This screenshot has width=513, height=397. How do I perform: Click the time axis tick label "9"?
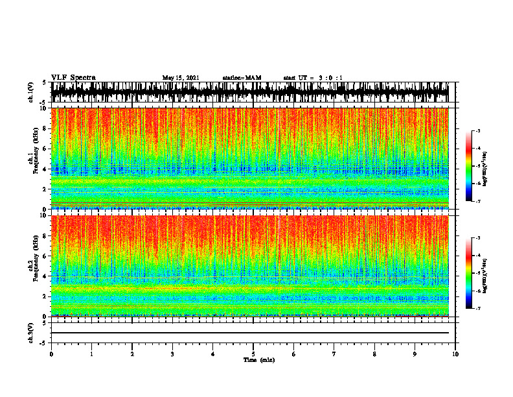pos(415,354)
